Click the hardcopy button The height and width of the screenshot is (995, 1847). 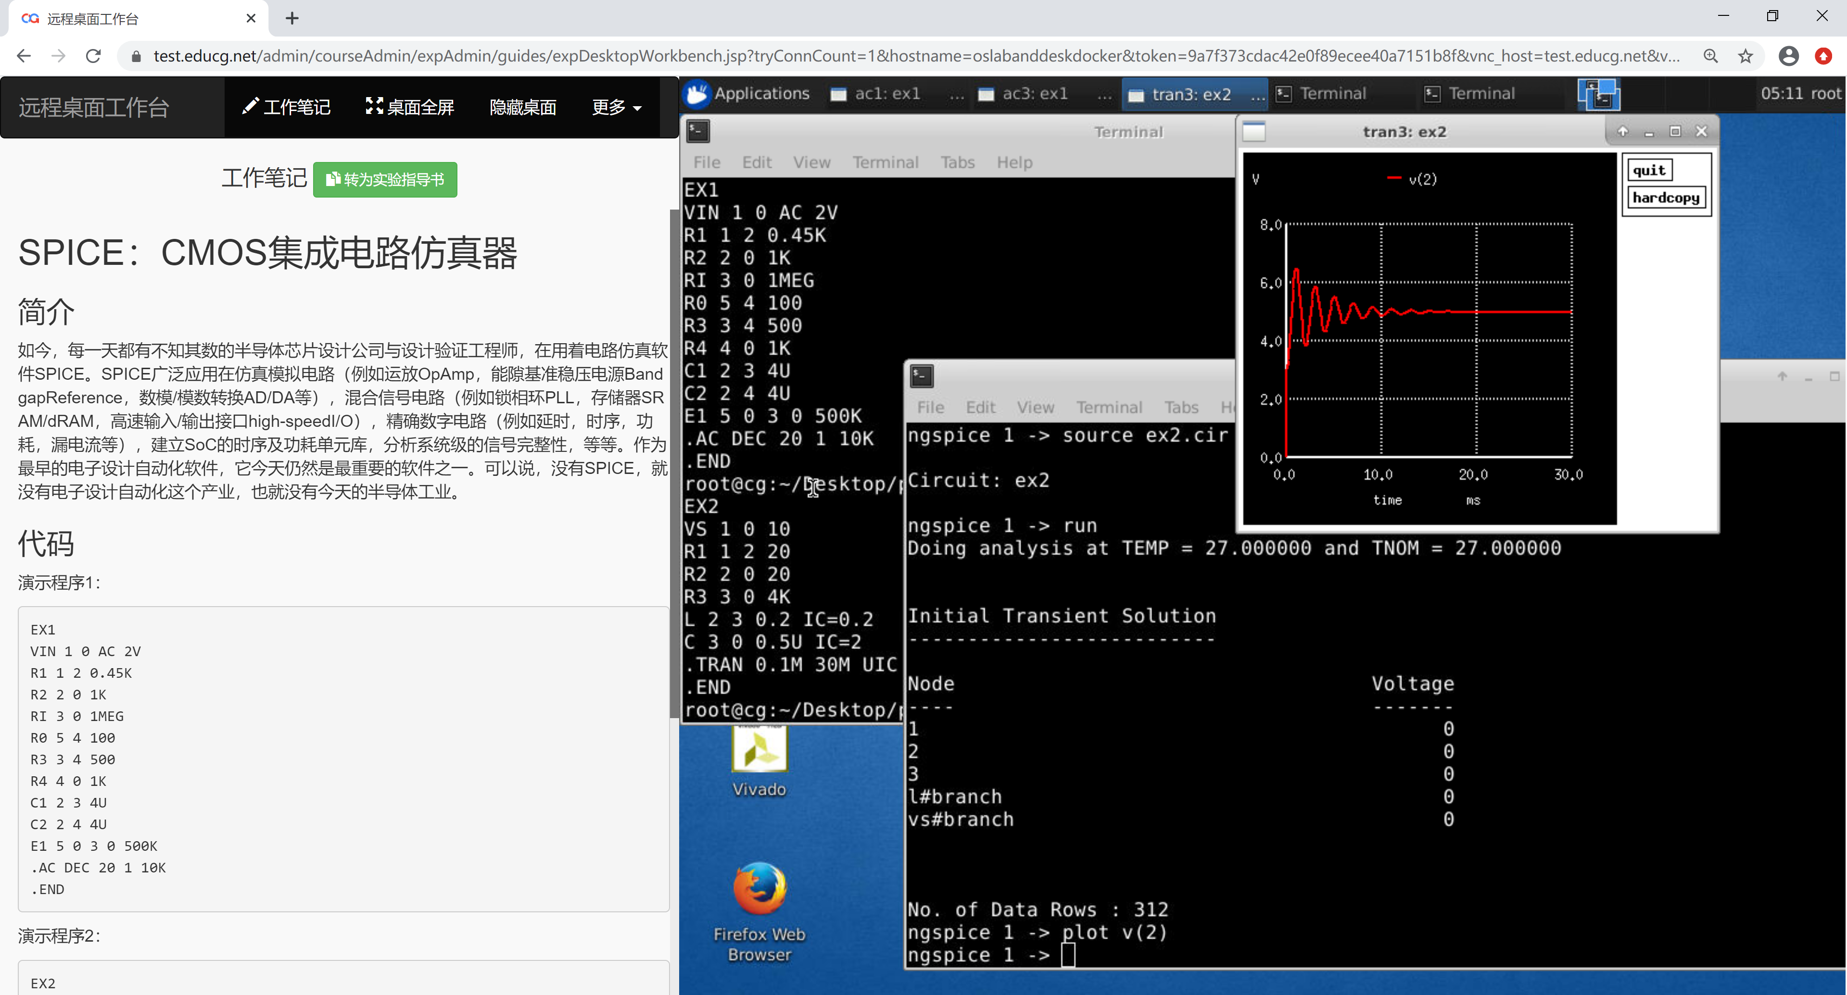(x=1666, y=198)
